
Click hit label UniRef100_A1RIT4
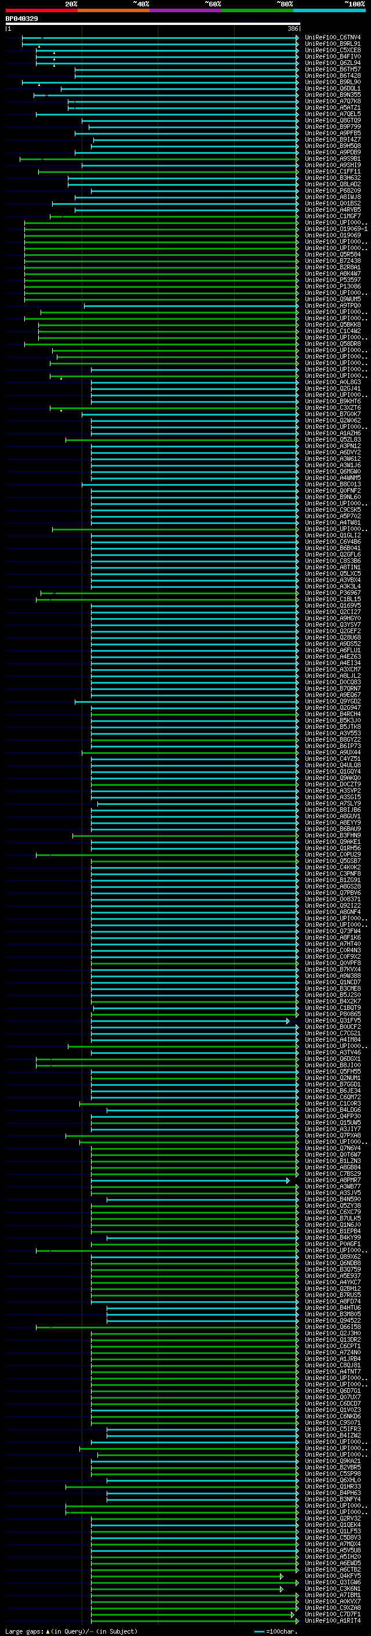tap(333, 1620)
